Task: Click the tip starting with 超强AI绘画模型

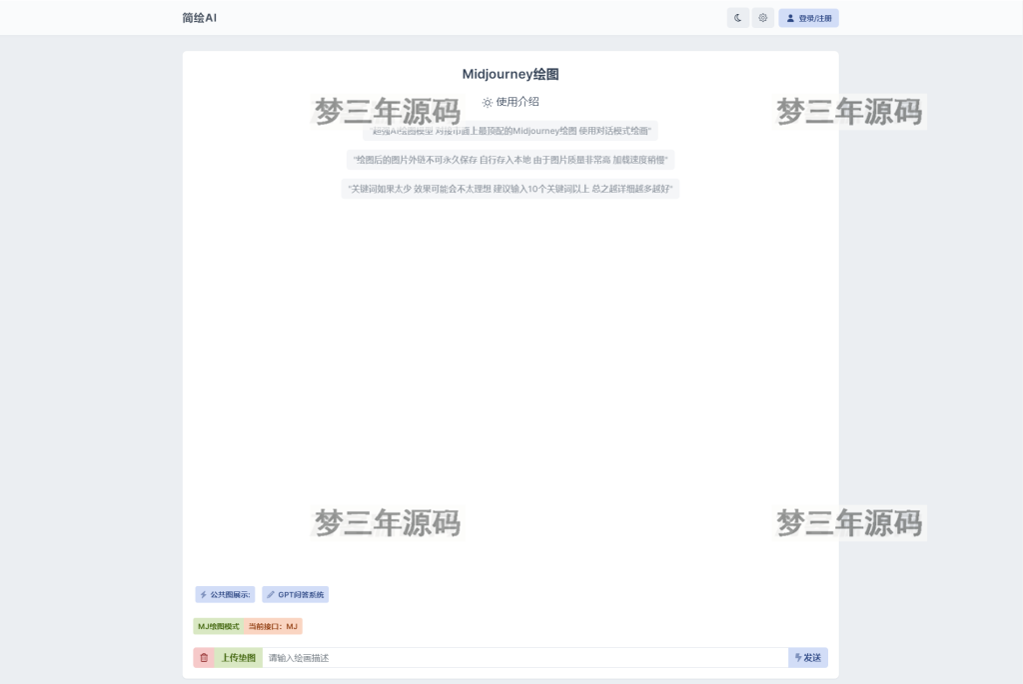Action: pyautogui.click(x=511, y=131)
